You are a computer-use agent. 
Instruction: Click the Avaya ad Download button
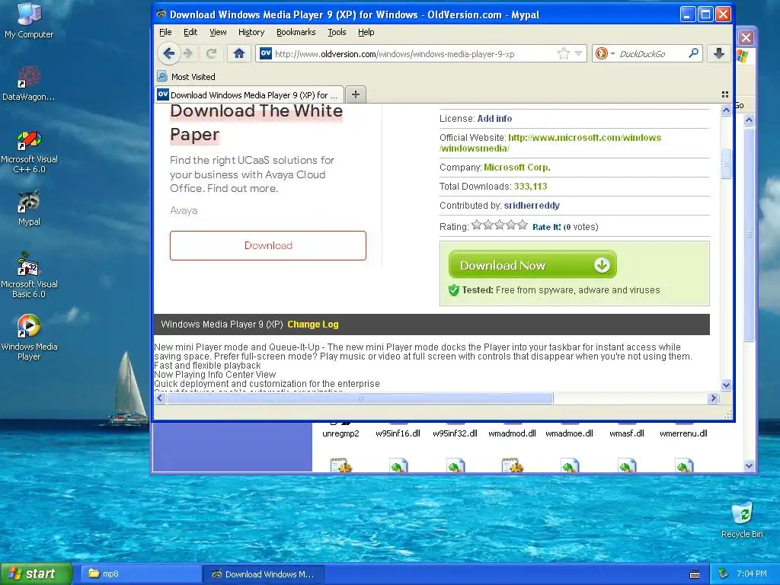click(x=268, y=245)
